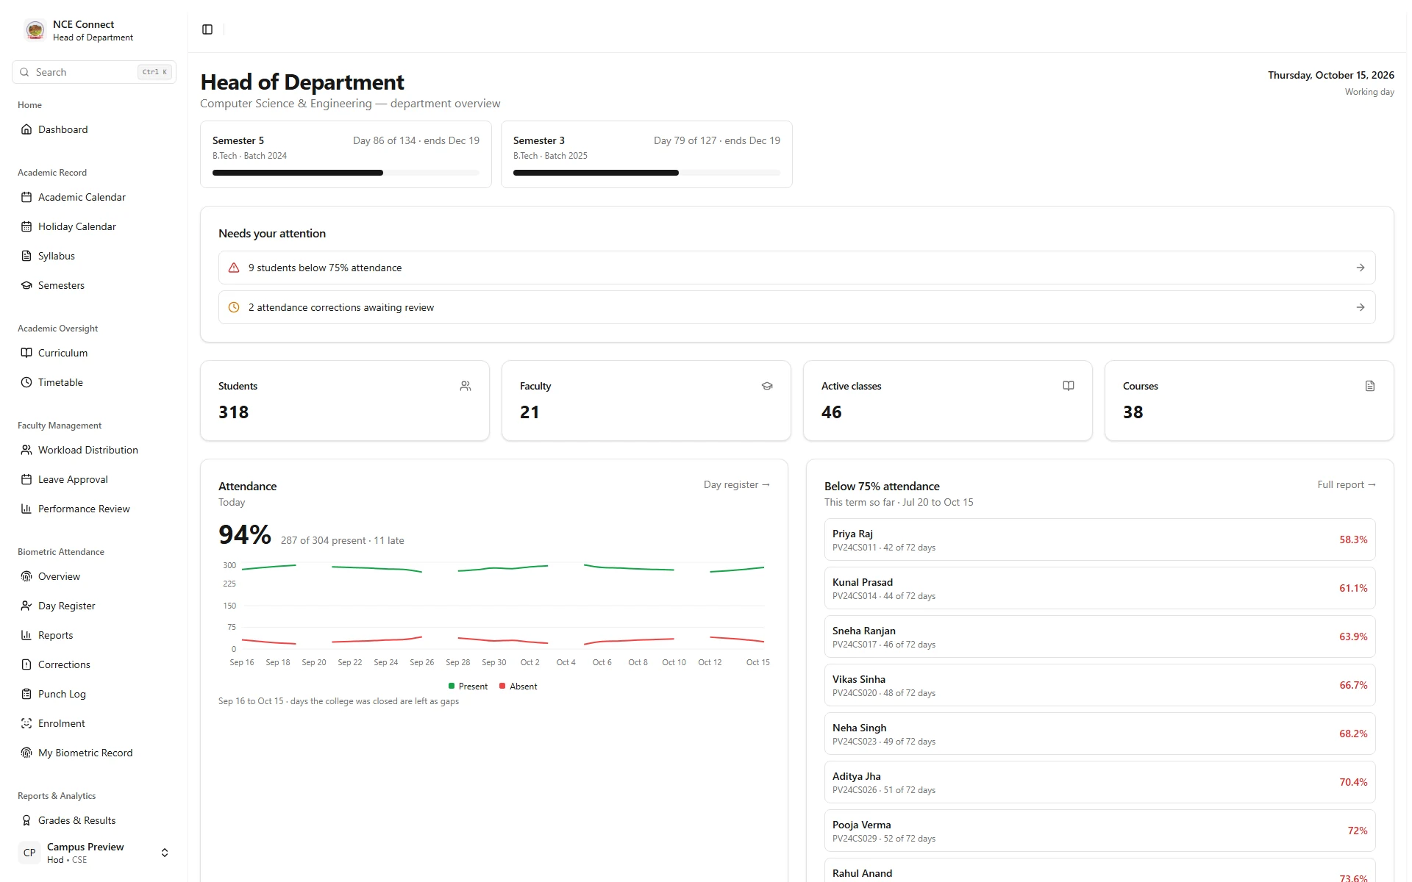
Task: Open the Courses count card
Action: point(1249,401)
